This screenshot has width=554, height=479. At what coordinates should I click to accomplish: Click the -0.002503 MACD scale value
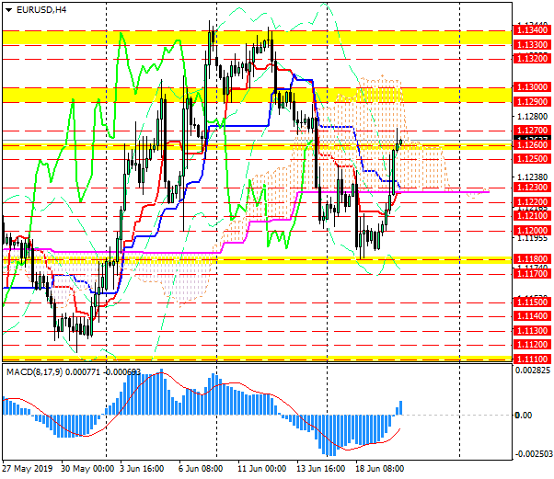(534, 453)
